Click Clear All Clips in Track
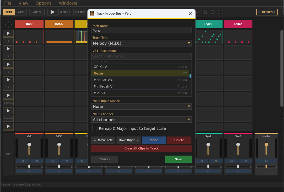 point(141,148)
